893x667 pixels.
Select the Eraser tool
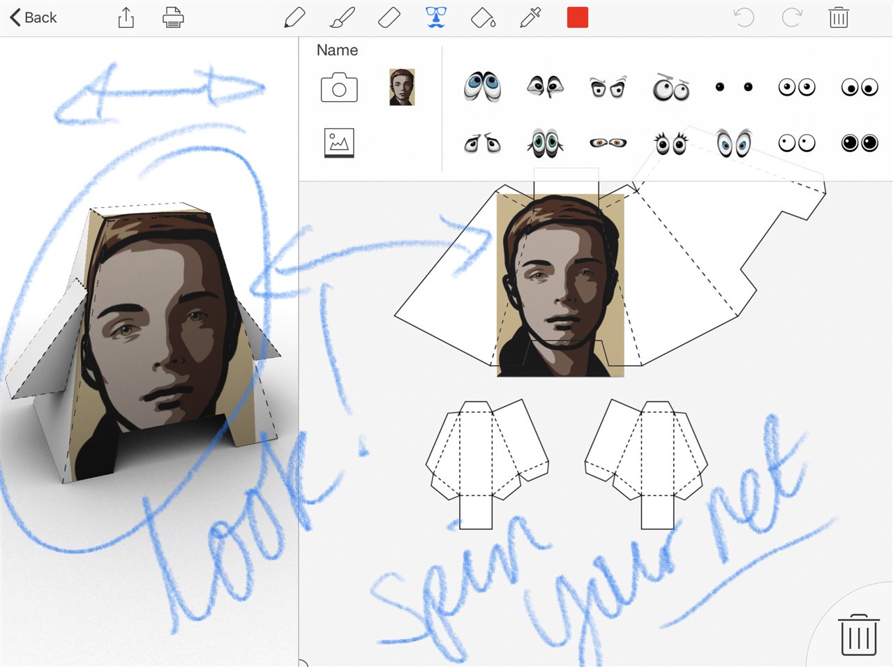[389, 17]
